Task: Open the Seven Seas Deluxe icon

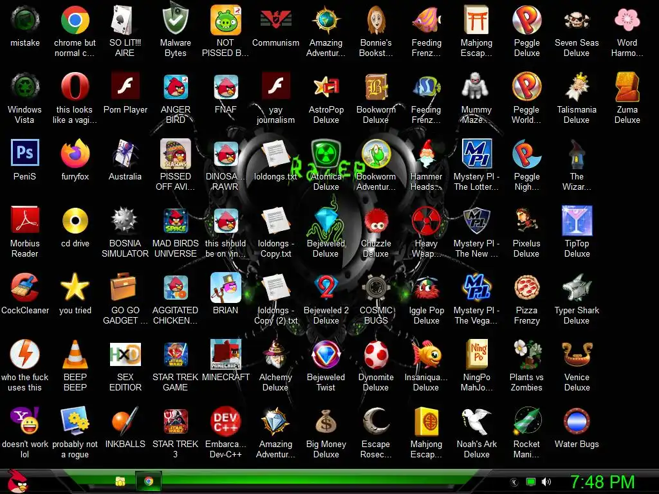Action: [577, 20]
